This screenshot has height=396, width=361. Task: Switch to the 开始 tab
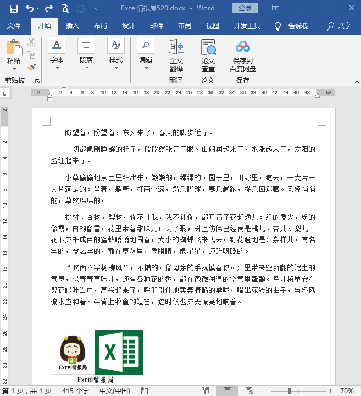click(45, 26)
